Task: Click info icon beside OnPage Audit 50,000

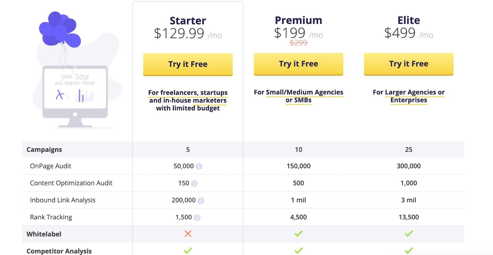Action: (199, 167)
